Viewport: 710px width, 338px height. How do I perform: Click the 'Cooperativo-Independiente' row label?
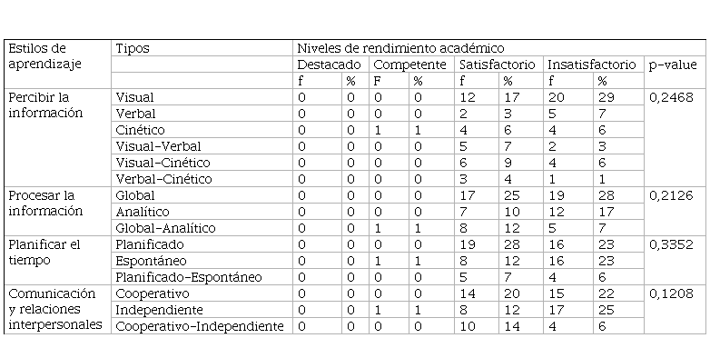click(x=202, y=326)
